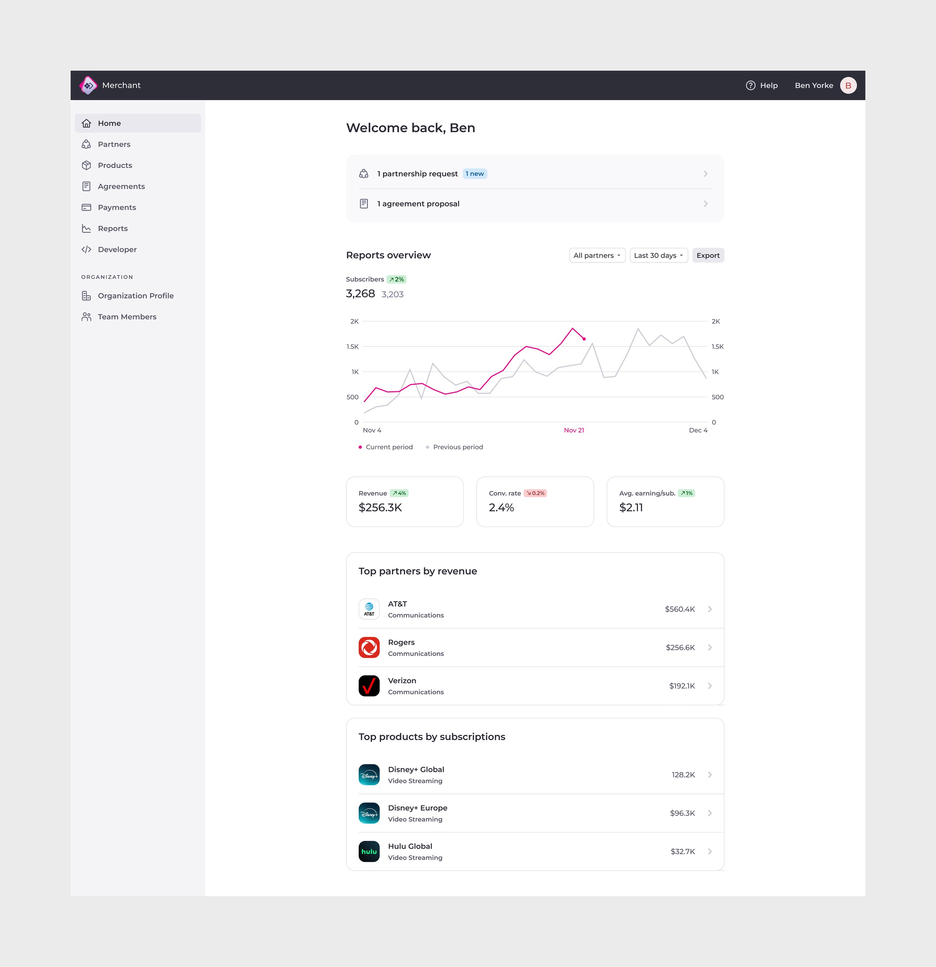Image resolution: width=936 pixels, height=967 pixels.
Task: Open the Team Members page
Action: pos(127,317)
